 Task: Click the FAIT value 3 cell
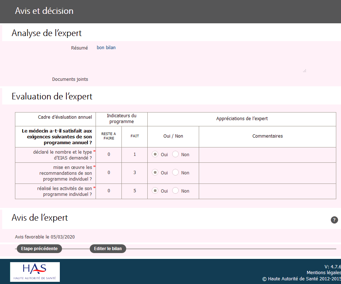[135, 173]
